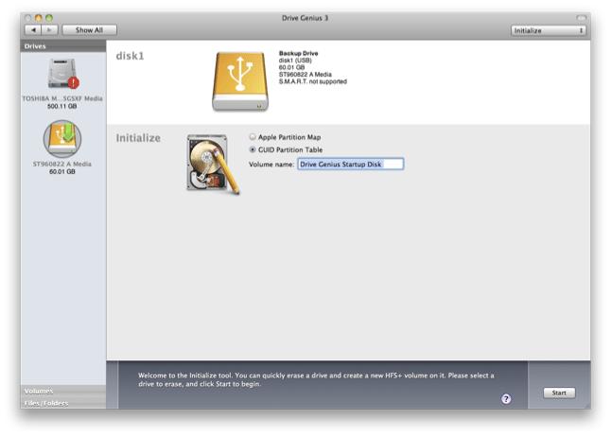Click the Show All button
The image size is (611, 437).
tap(89, 30)
